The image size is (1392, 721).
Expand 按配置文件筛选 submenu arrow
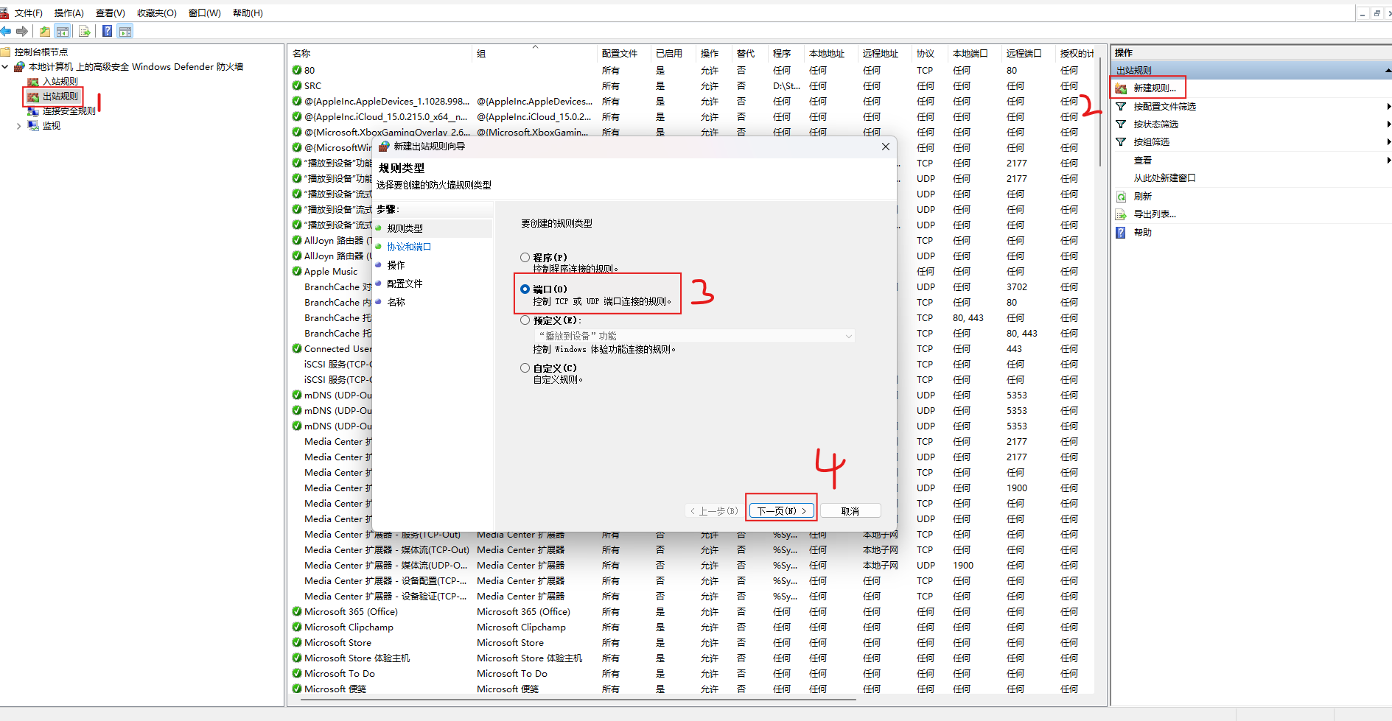(x=1388, y=107)
